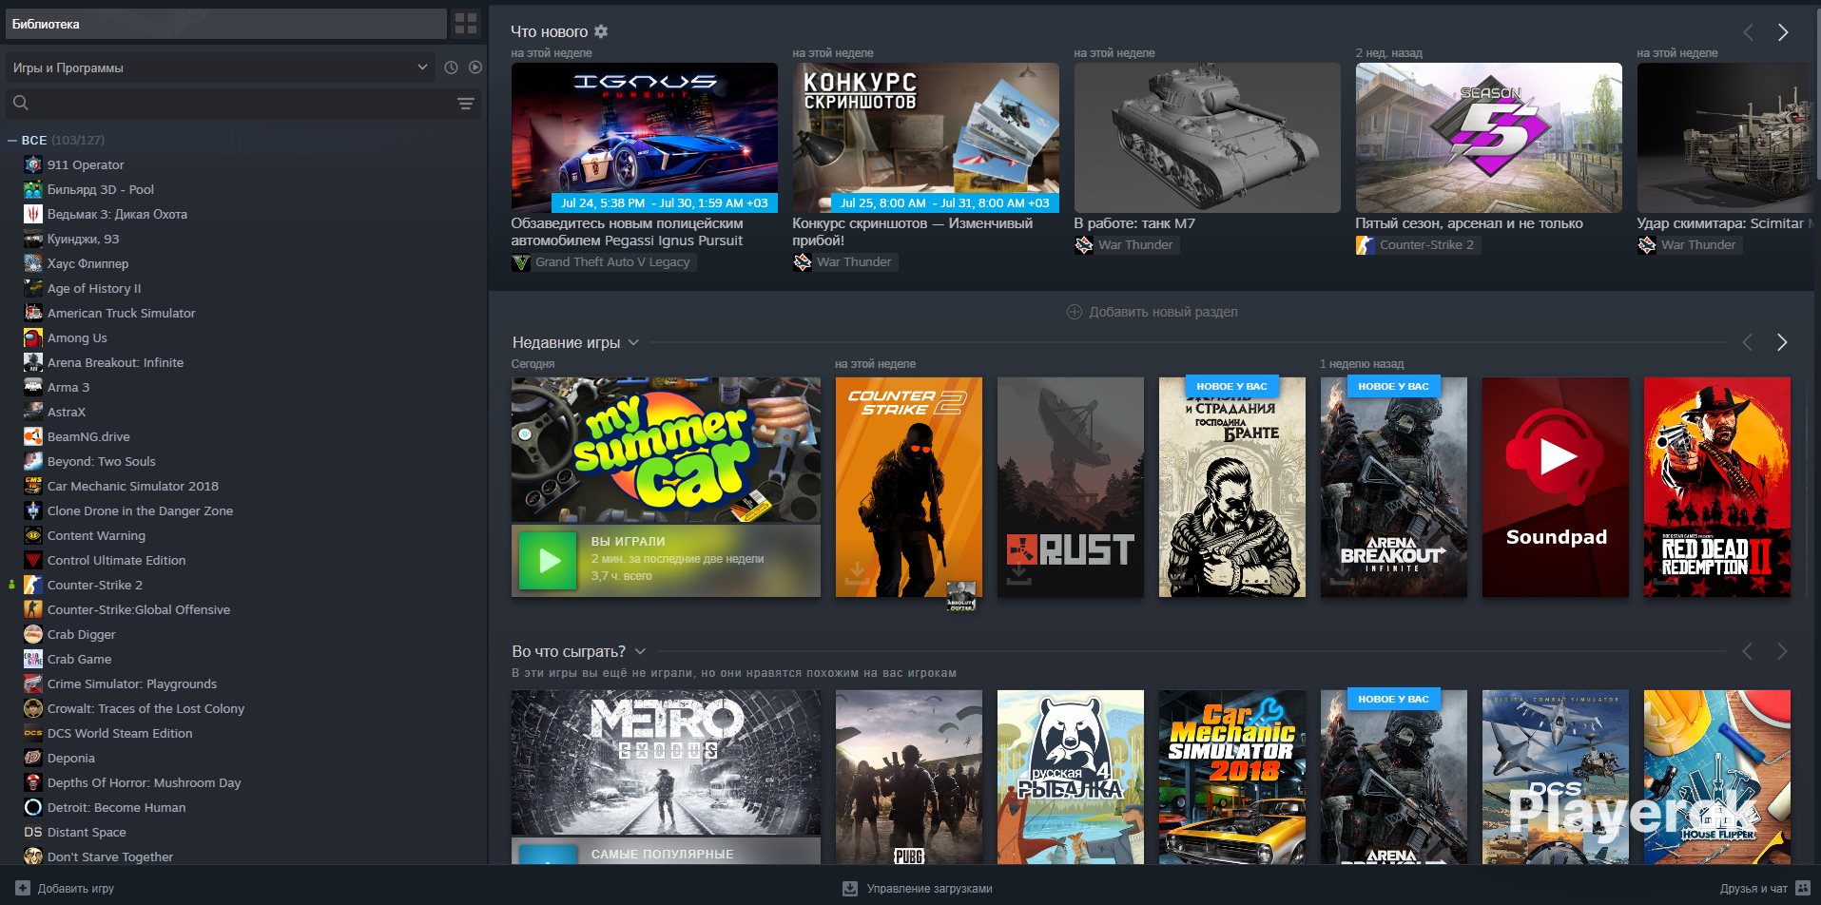Image resolution: width=1821 pixels, height=905 pixels.
Task: Click American Truck Simulator icon
Action: [x=33, y=313]
